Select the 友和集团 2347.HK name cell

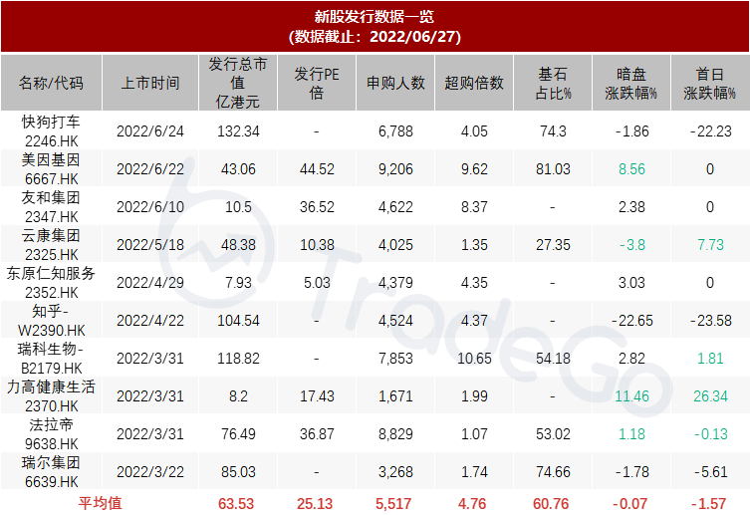click(x=51, y=206)
